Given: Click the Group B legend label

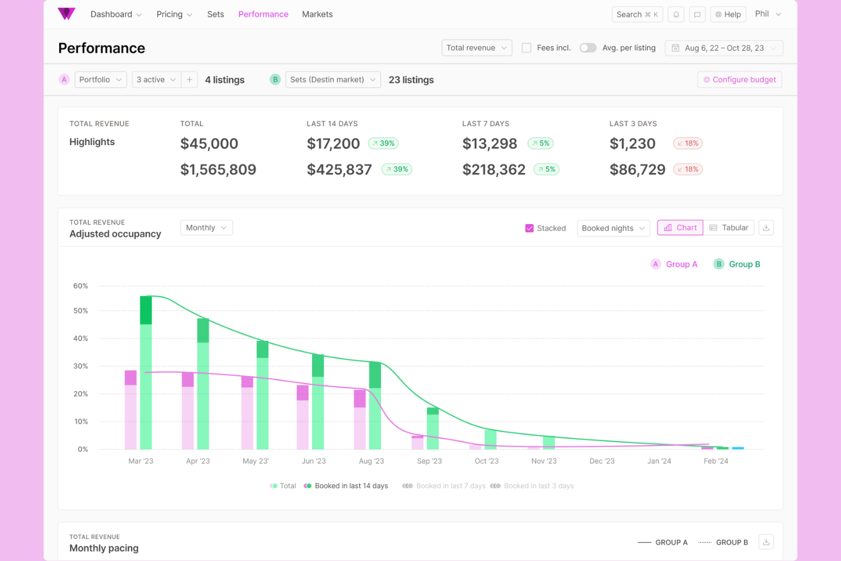Looking at the screenshot, I should click(744, 264).
